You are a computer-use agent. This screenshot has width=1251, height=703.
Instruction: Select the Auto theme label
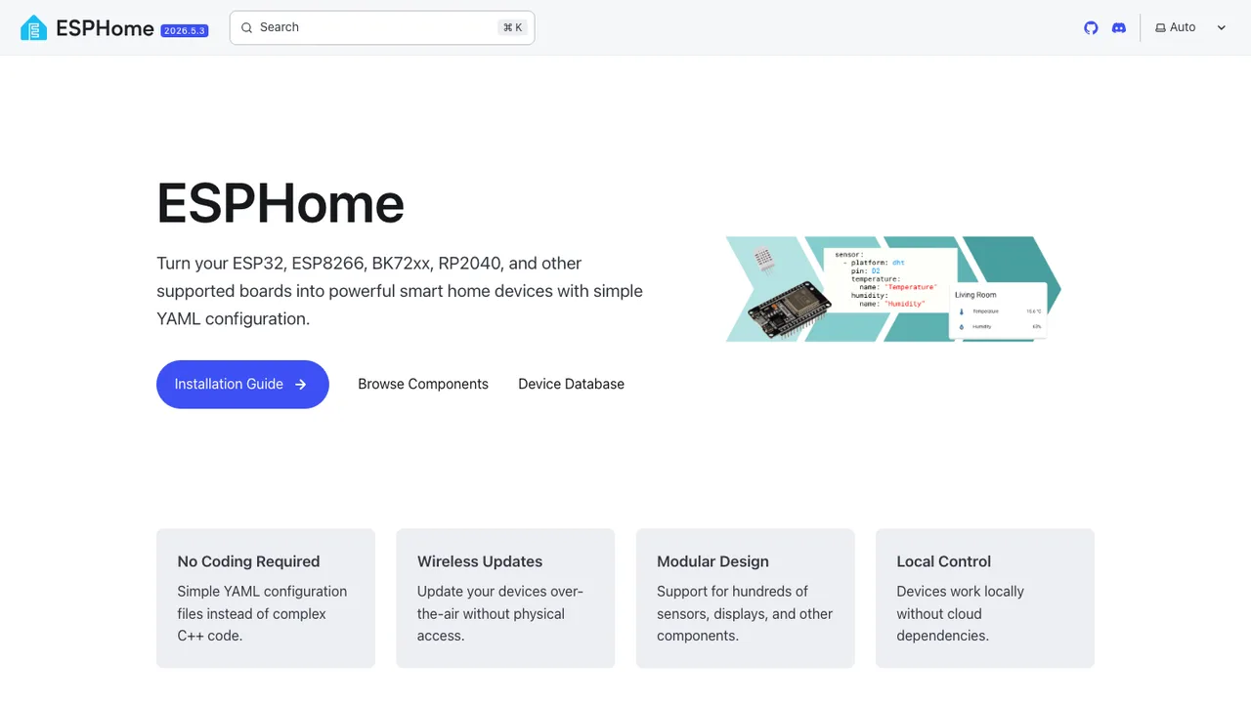click(x=1183, y=27)
